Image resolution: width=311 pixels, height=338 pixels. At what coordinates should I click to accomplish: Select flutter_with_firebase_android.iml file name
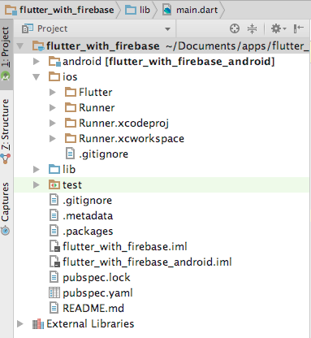pos(147,262)
